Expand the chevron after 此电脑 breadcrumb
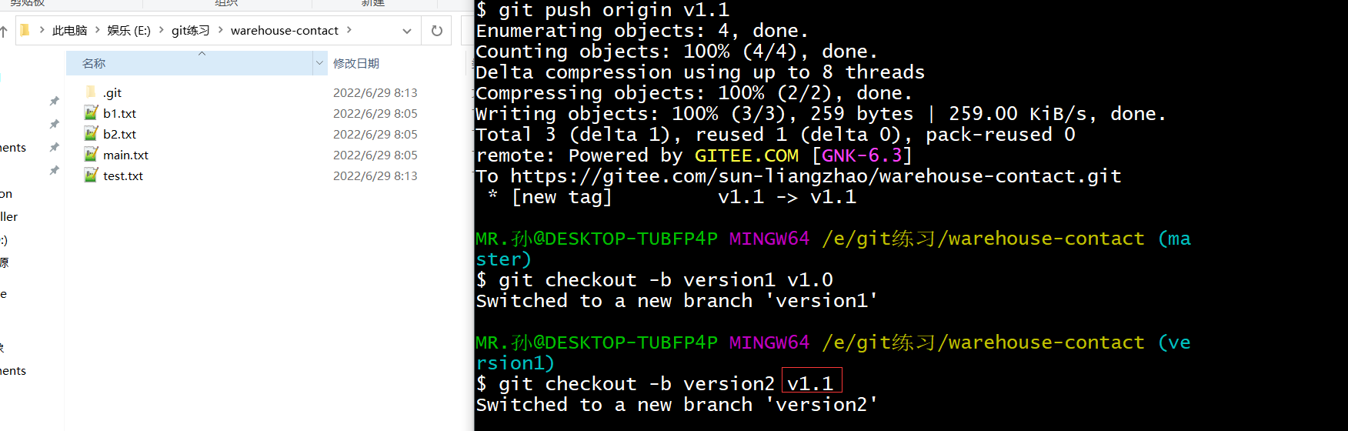The width and height of the screenshot is (1348, 431). pyautogui.click(x=98, y=30)
